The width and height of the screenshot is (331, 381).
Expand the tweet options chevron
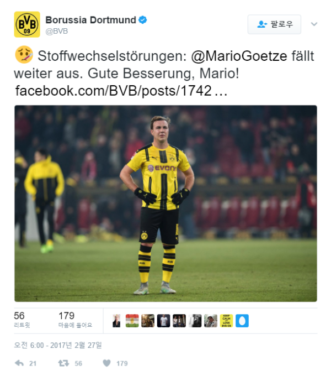(x=314, y=24)
